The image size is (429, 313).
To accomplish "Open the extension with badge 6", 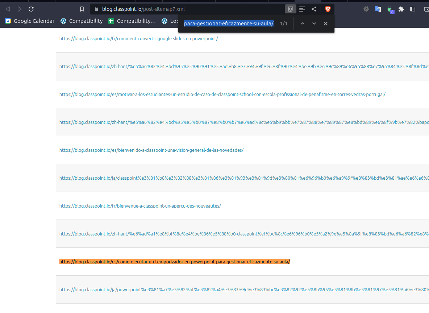I will pos(391,10).
